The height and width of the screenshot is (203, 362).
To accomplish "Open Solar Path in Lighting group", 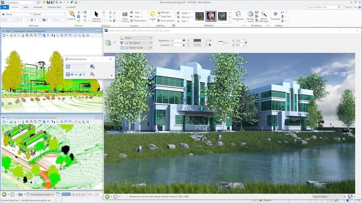I will (164, 16).
